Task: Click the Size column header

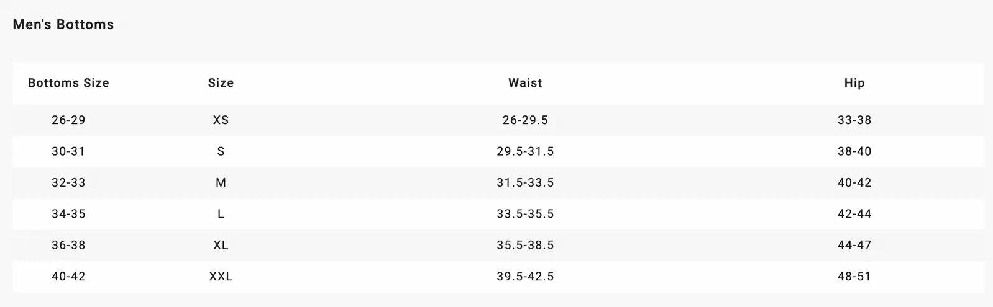Action: [221, 83]
